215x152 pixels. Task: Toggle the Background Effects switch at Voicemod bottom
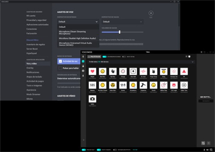click(115, 150)
